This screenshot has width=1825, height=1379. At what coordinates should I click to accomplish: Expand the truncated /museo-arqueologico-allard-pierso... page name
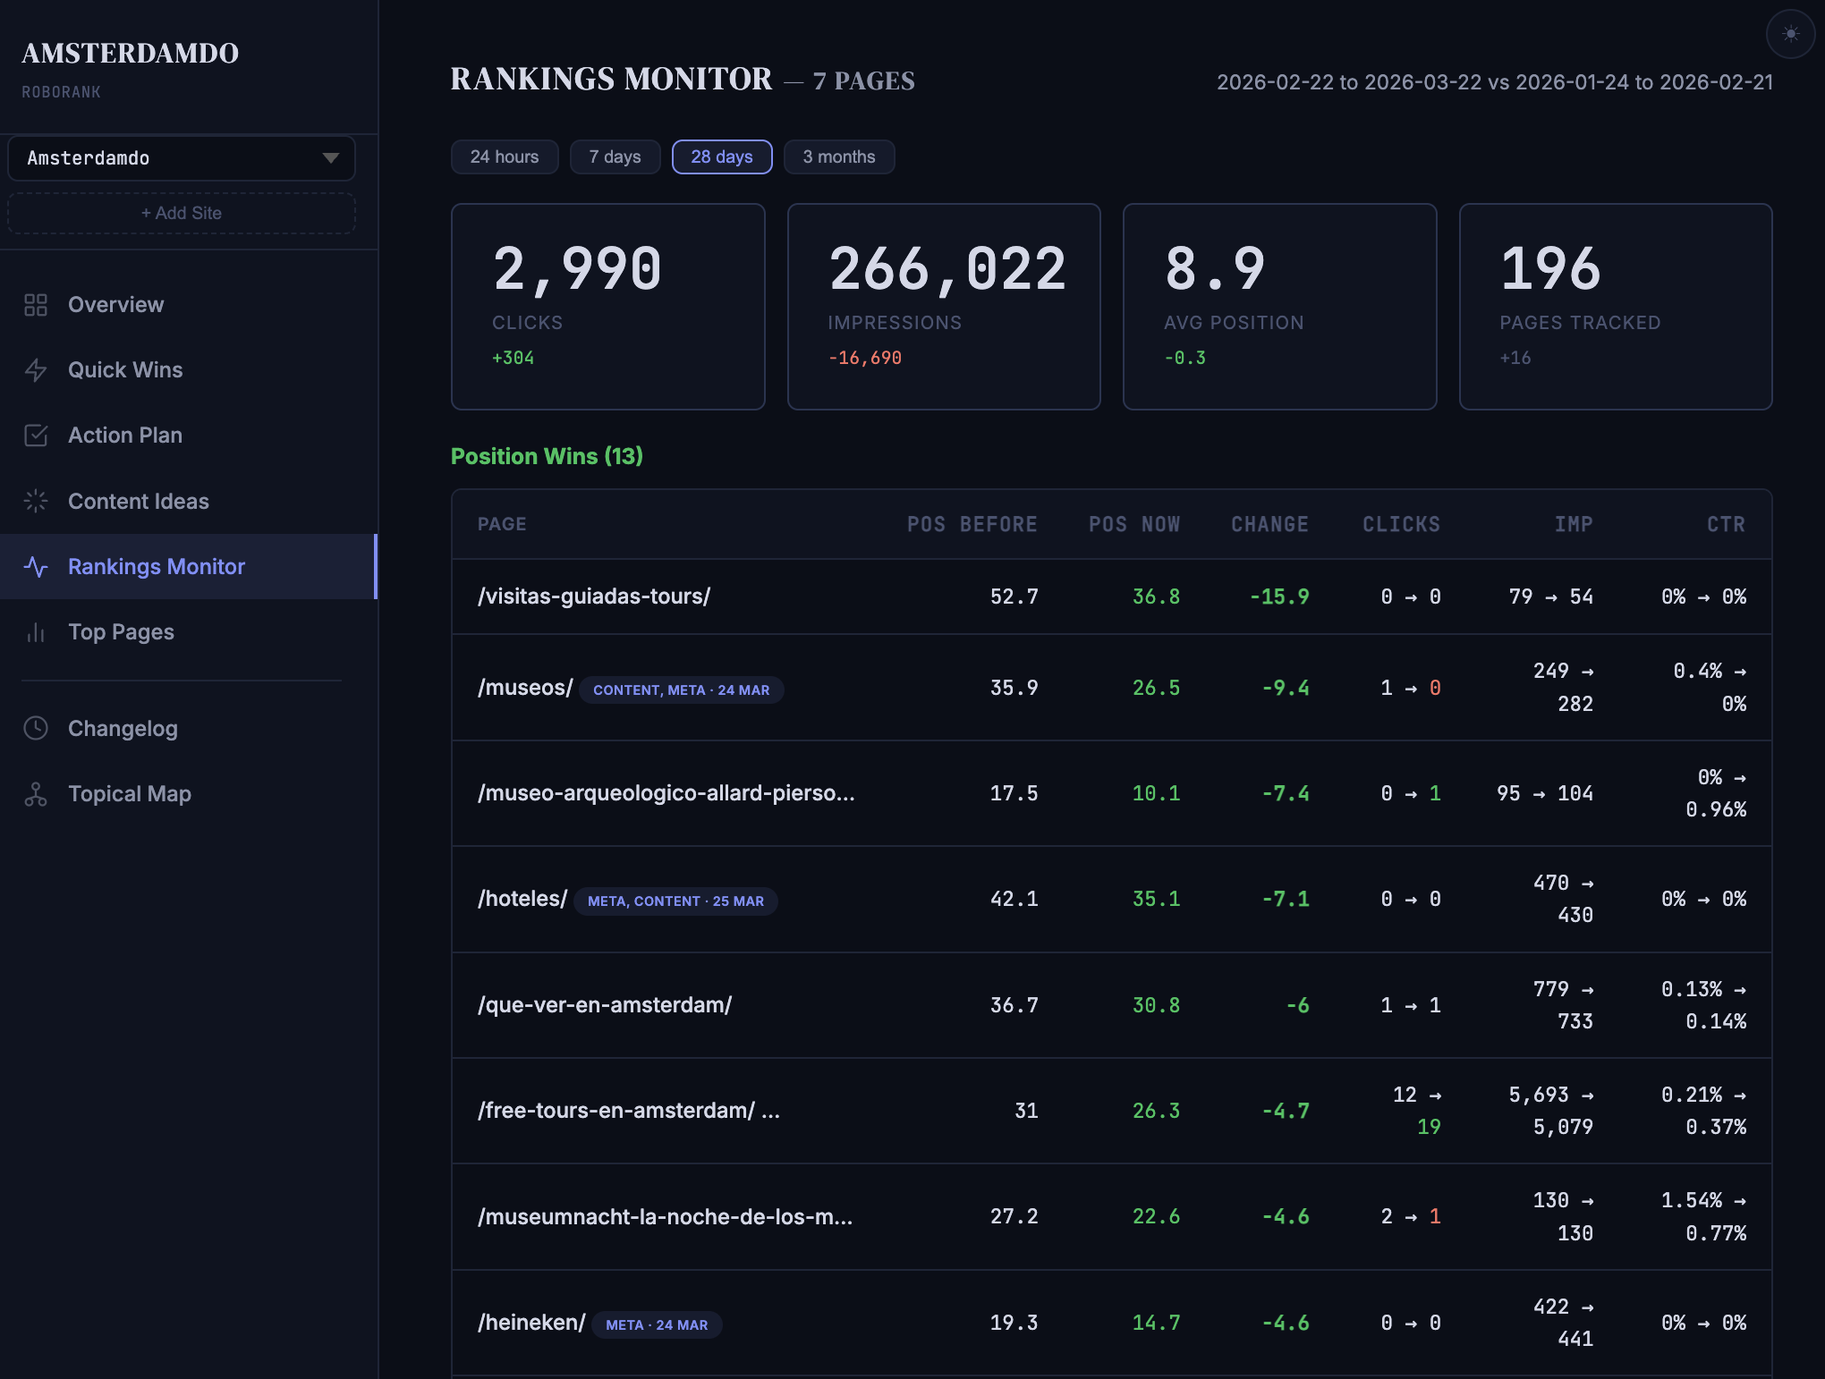(666, 793)
